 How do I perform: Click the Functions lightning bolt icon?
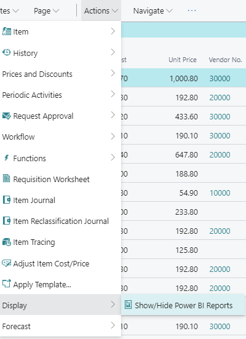pos(7,158)
